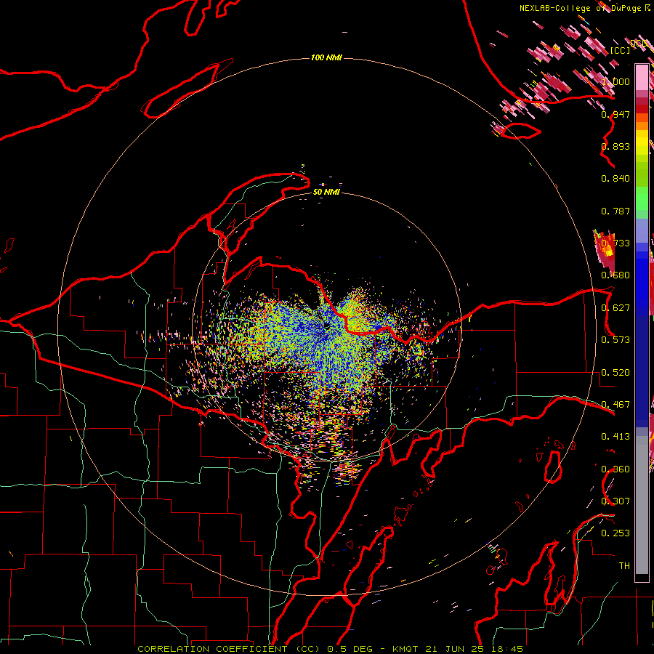Click the 0.360 value on color scale
Screen dimensions: 654x654
coord(615,469)
